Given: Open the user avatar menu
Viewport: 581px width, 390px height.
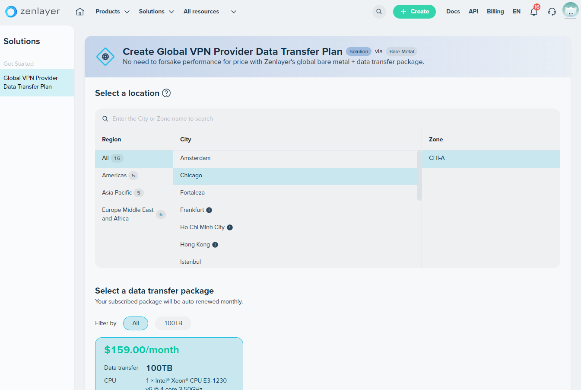Looking at the screenshot, I should coord(571,11).
